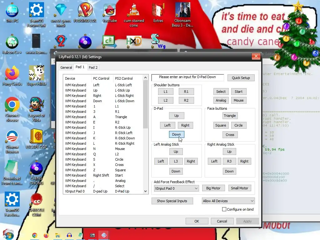Select the Super Hilda desktop icon
Screen dimensions: 320x240
coord(36,76)
